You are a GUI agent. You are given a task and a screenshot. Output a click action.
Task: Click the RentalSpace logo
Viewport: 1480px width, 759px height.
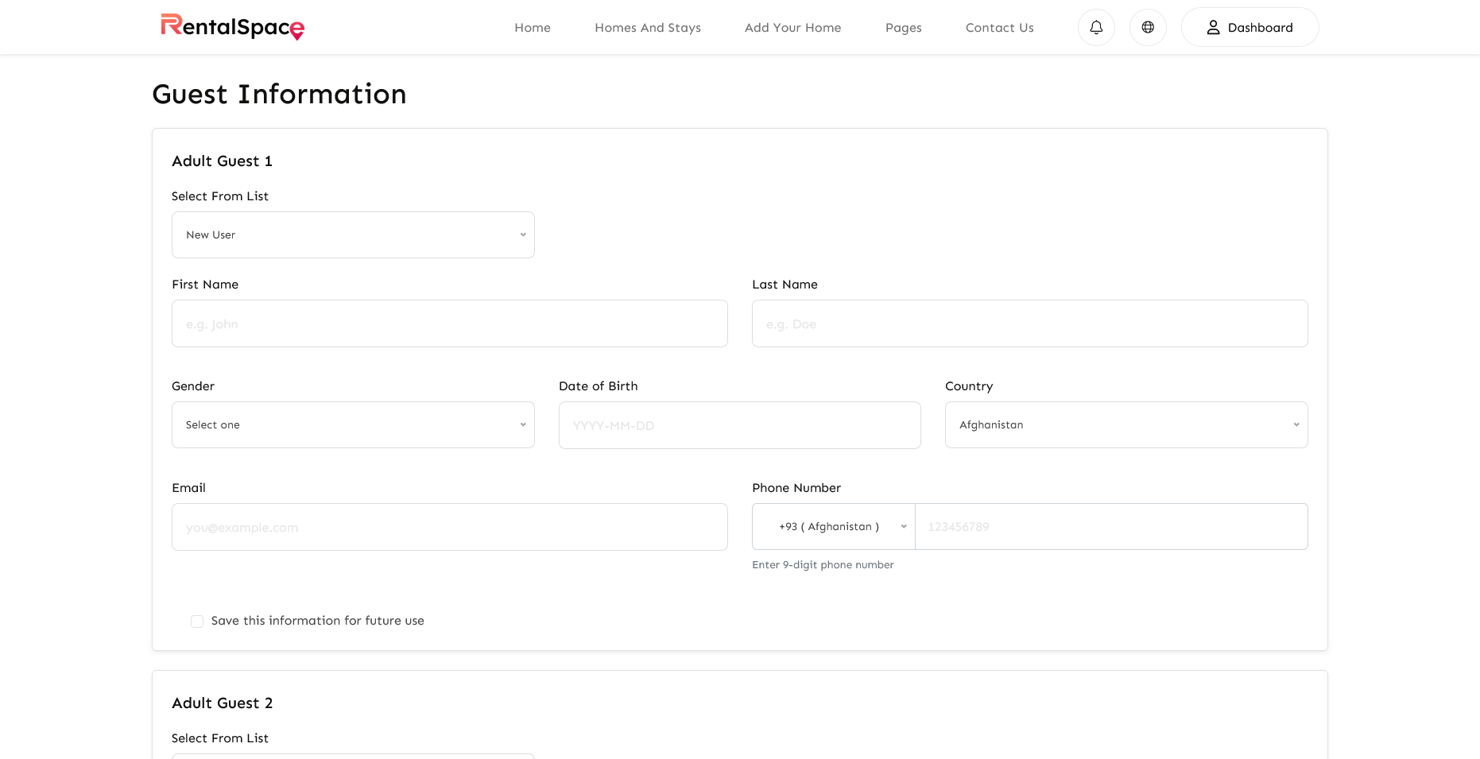point(232,27)
